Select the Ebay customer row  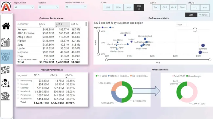coord(49,56)
